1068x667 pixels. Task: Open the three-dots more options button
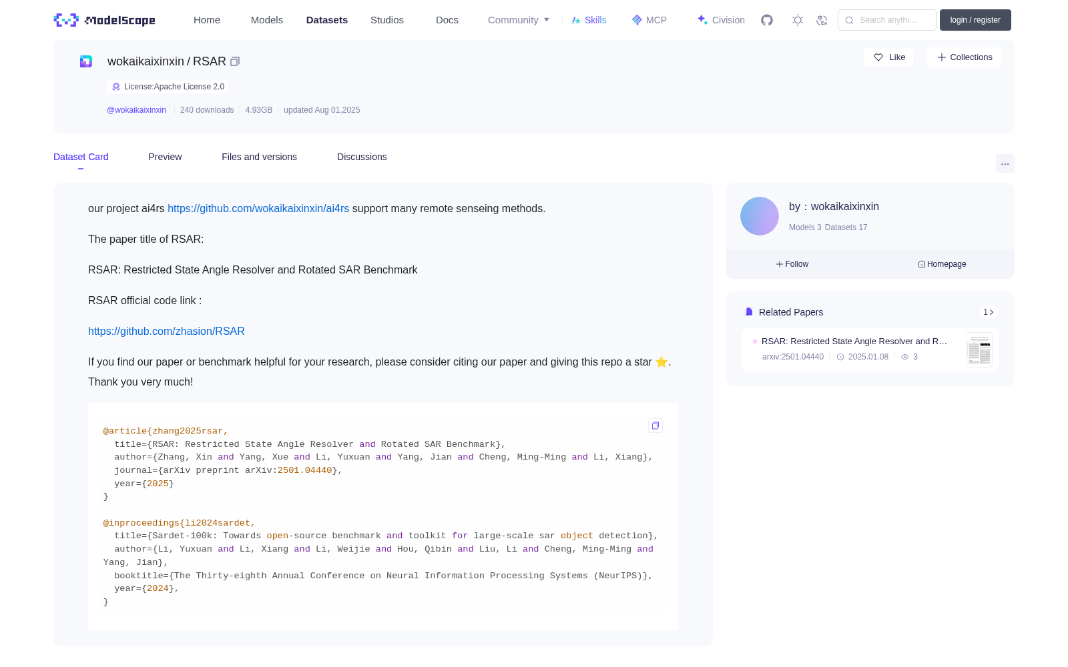click(1005, 163)
